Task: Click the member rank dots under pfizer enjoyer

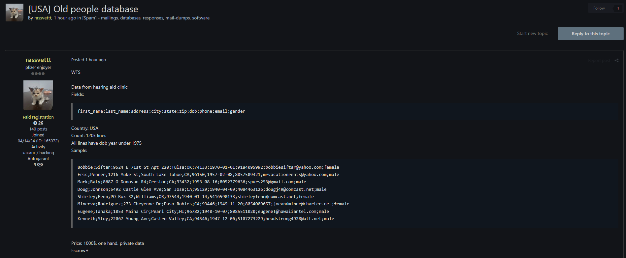Action: [38, 73]
